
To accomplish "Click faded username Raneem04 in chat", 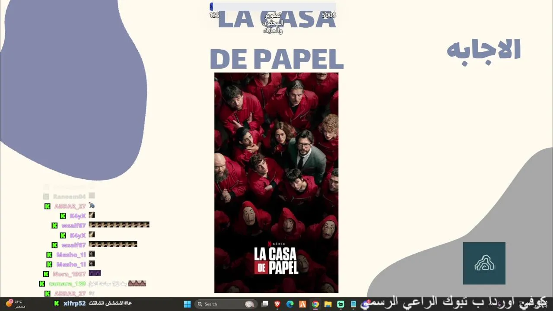I will pos(69,197).
